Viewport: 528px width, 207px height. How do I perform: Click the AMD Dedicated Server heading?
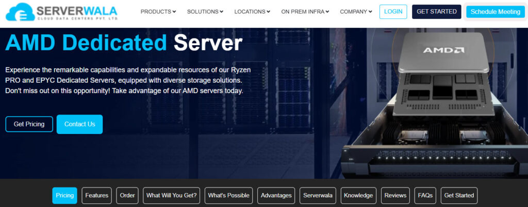pyautogui.click(x=124, y=42)
